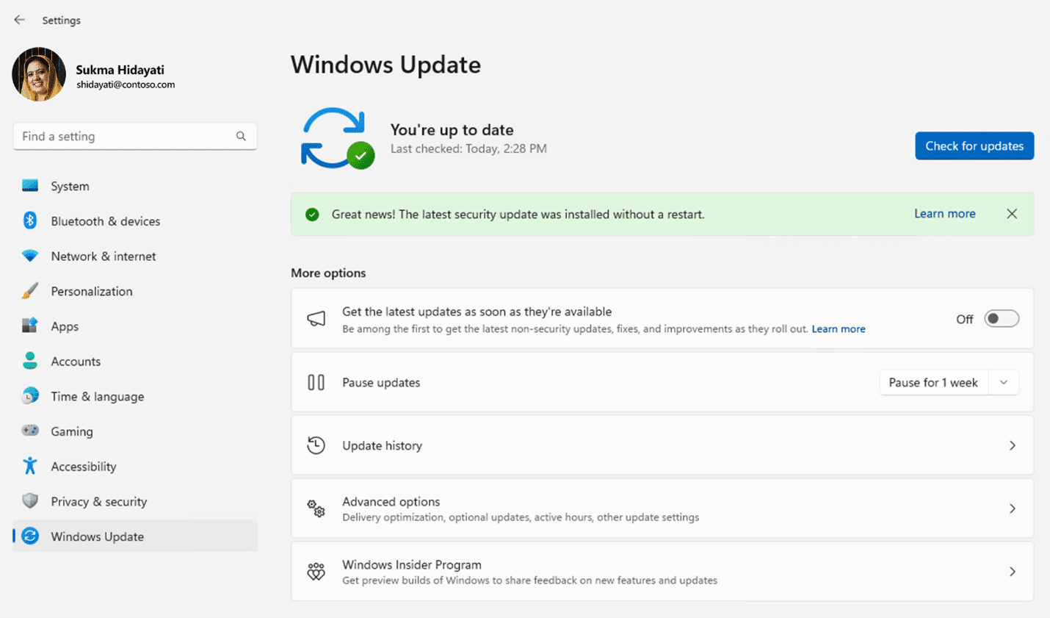The height and width of the screenshot is (618, 1050).
Task: Select the Privacy & security shield icon
Action: pos(30,501)
